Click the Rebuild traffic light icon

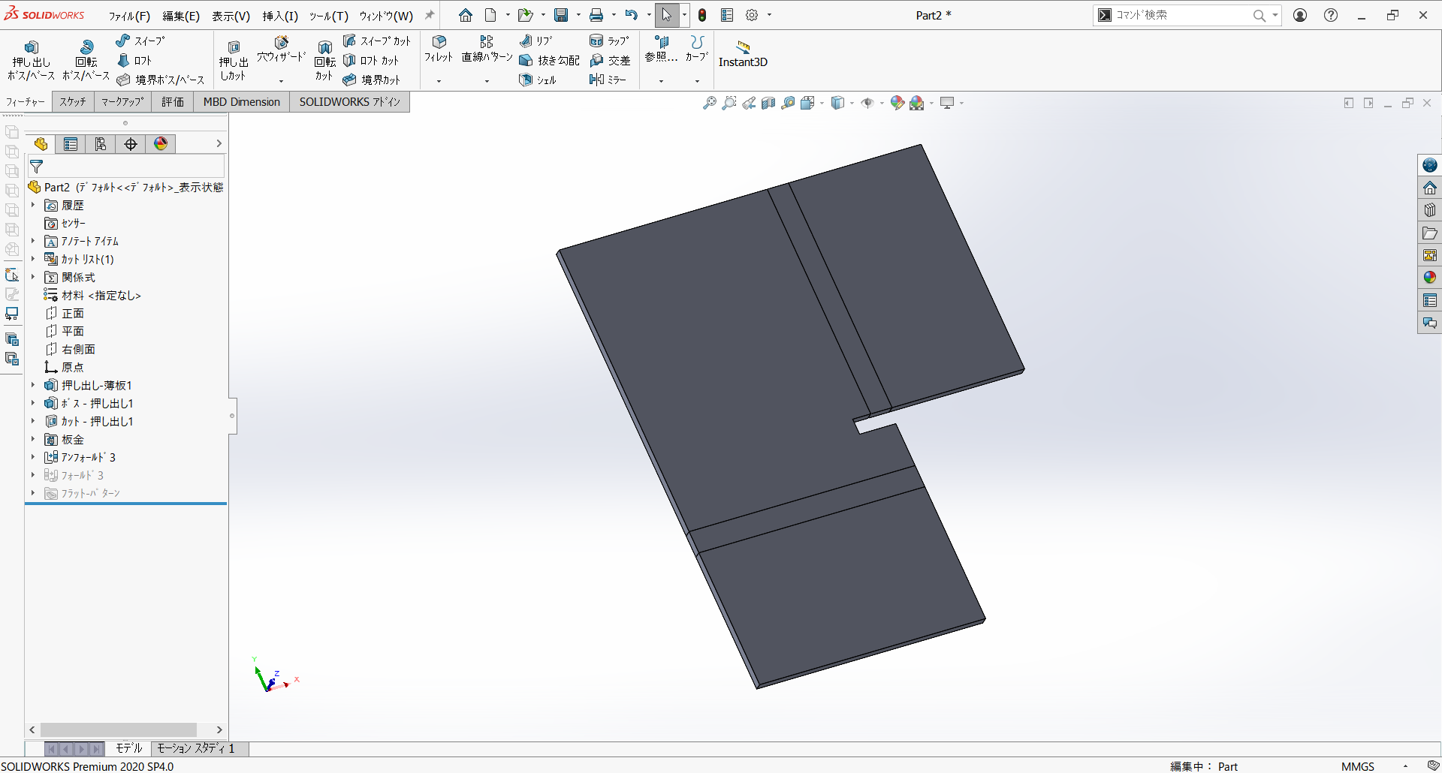[702, 15]
